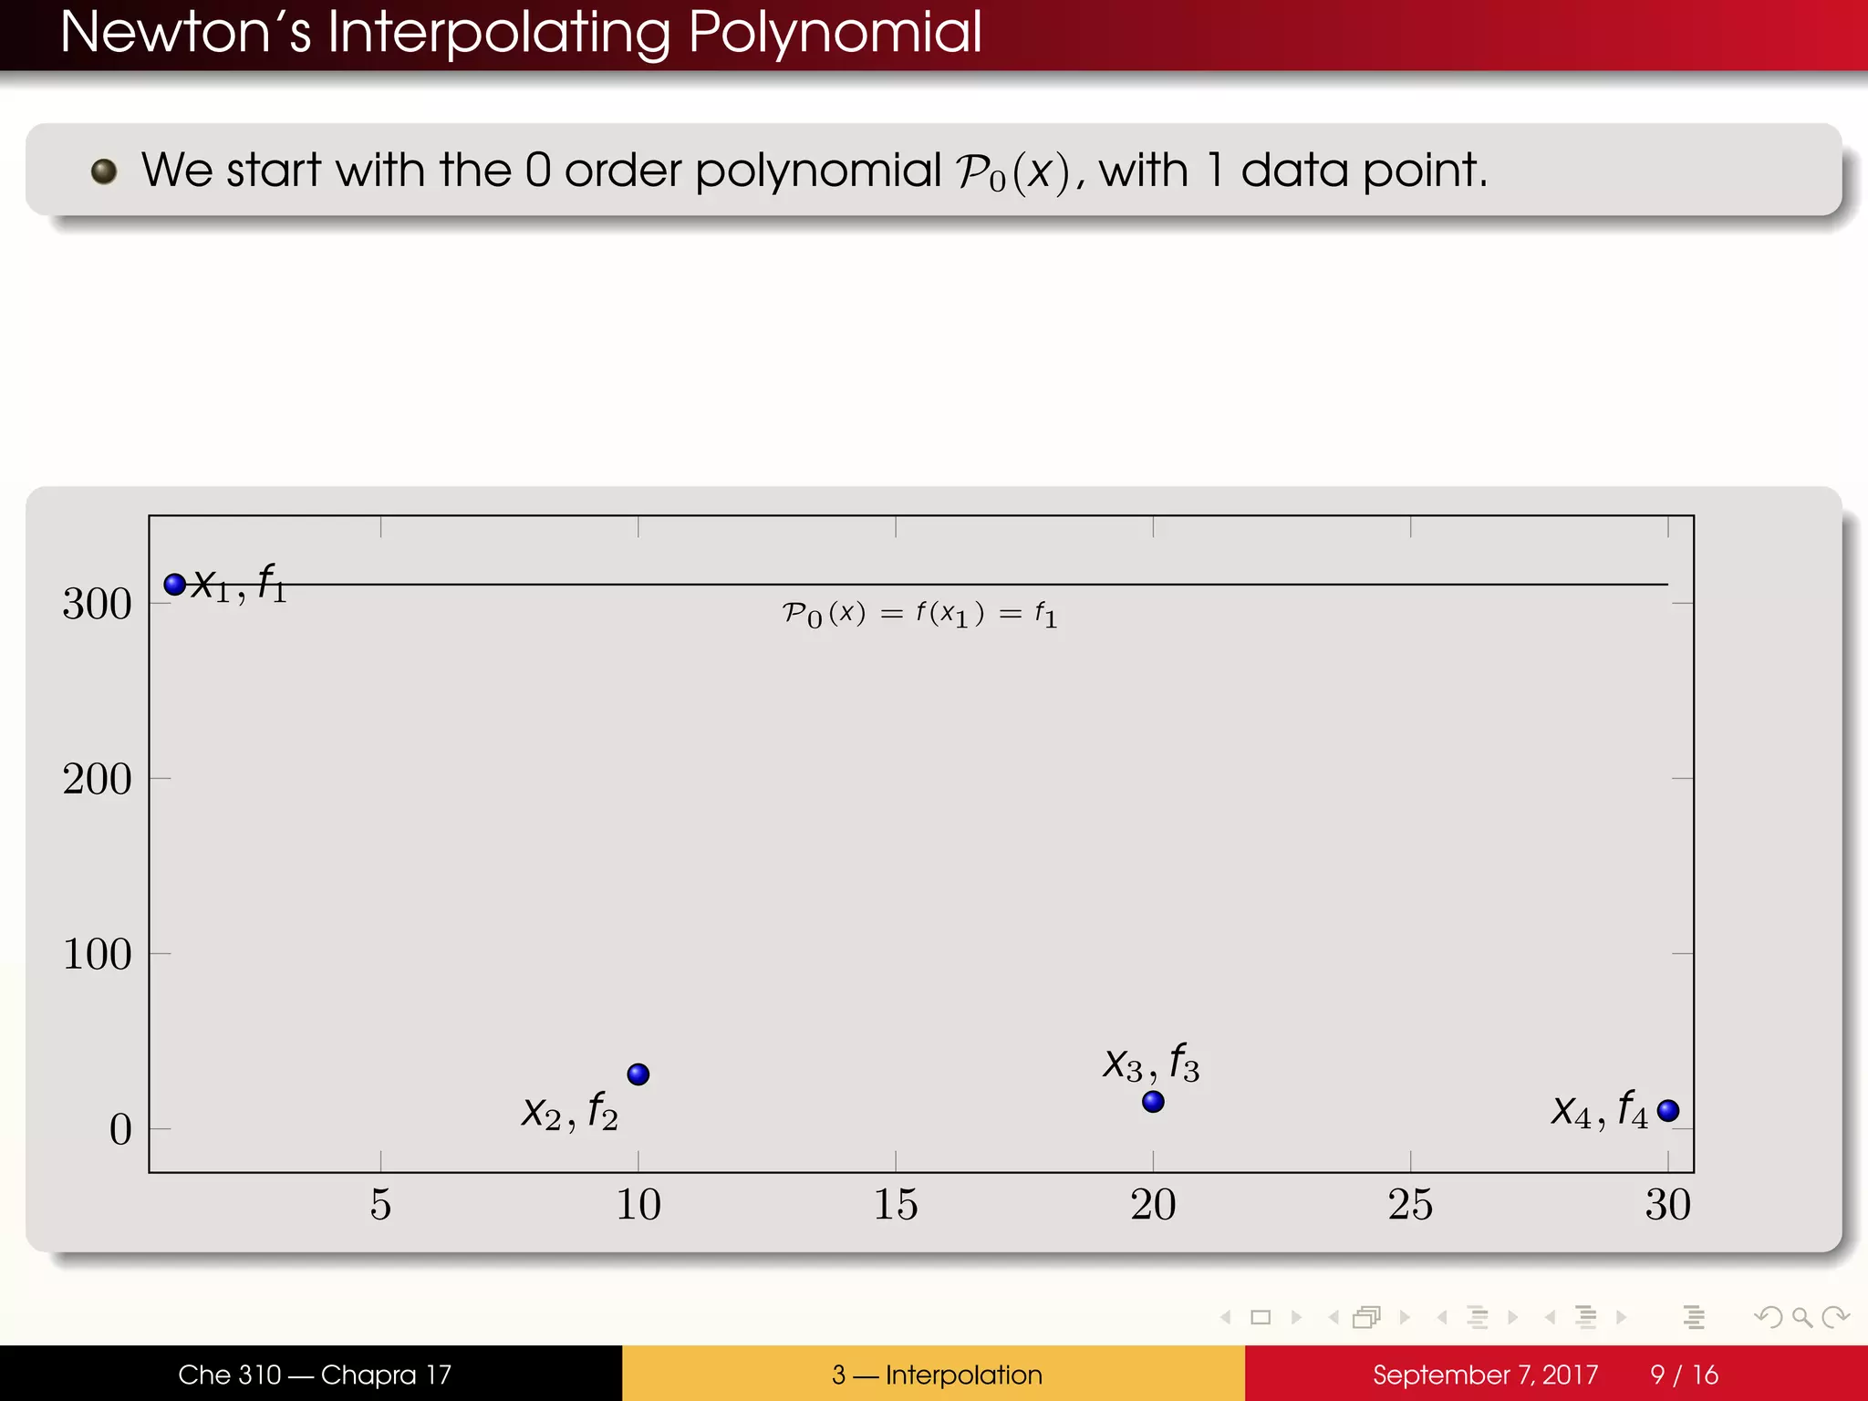Click the search magnifier icon
This screenshot has width=1868, height=1401.
(x=1801, y=1317)
